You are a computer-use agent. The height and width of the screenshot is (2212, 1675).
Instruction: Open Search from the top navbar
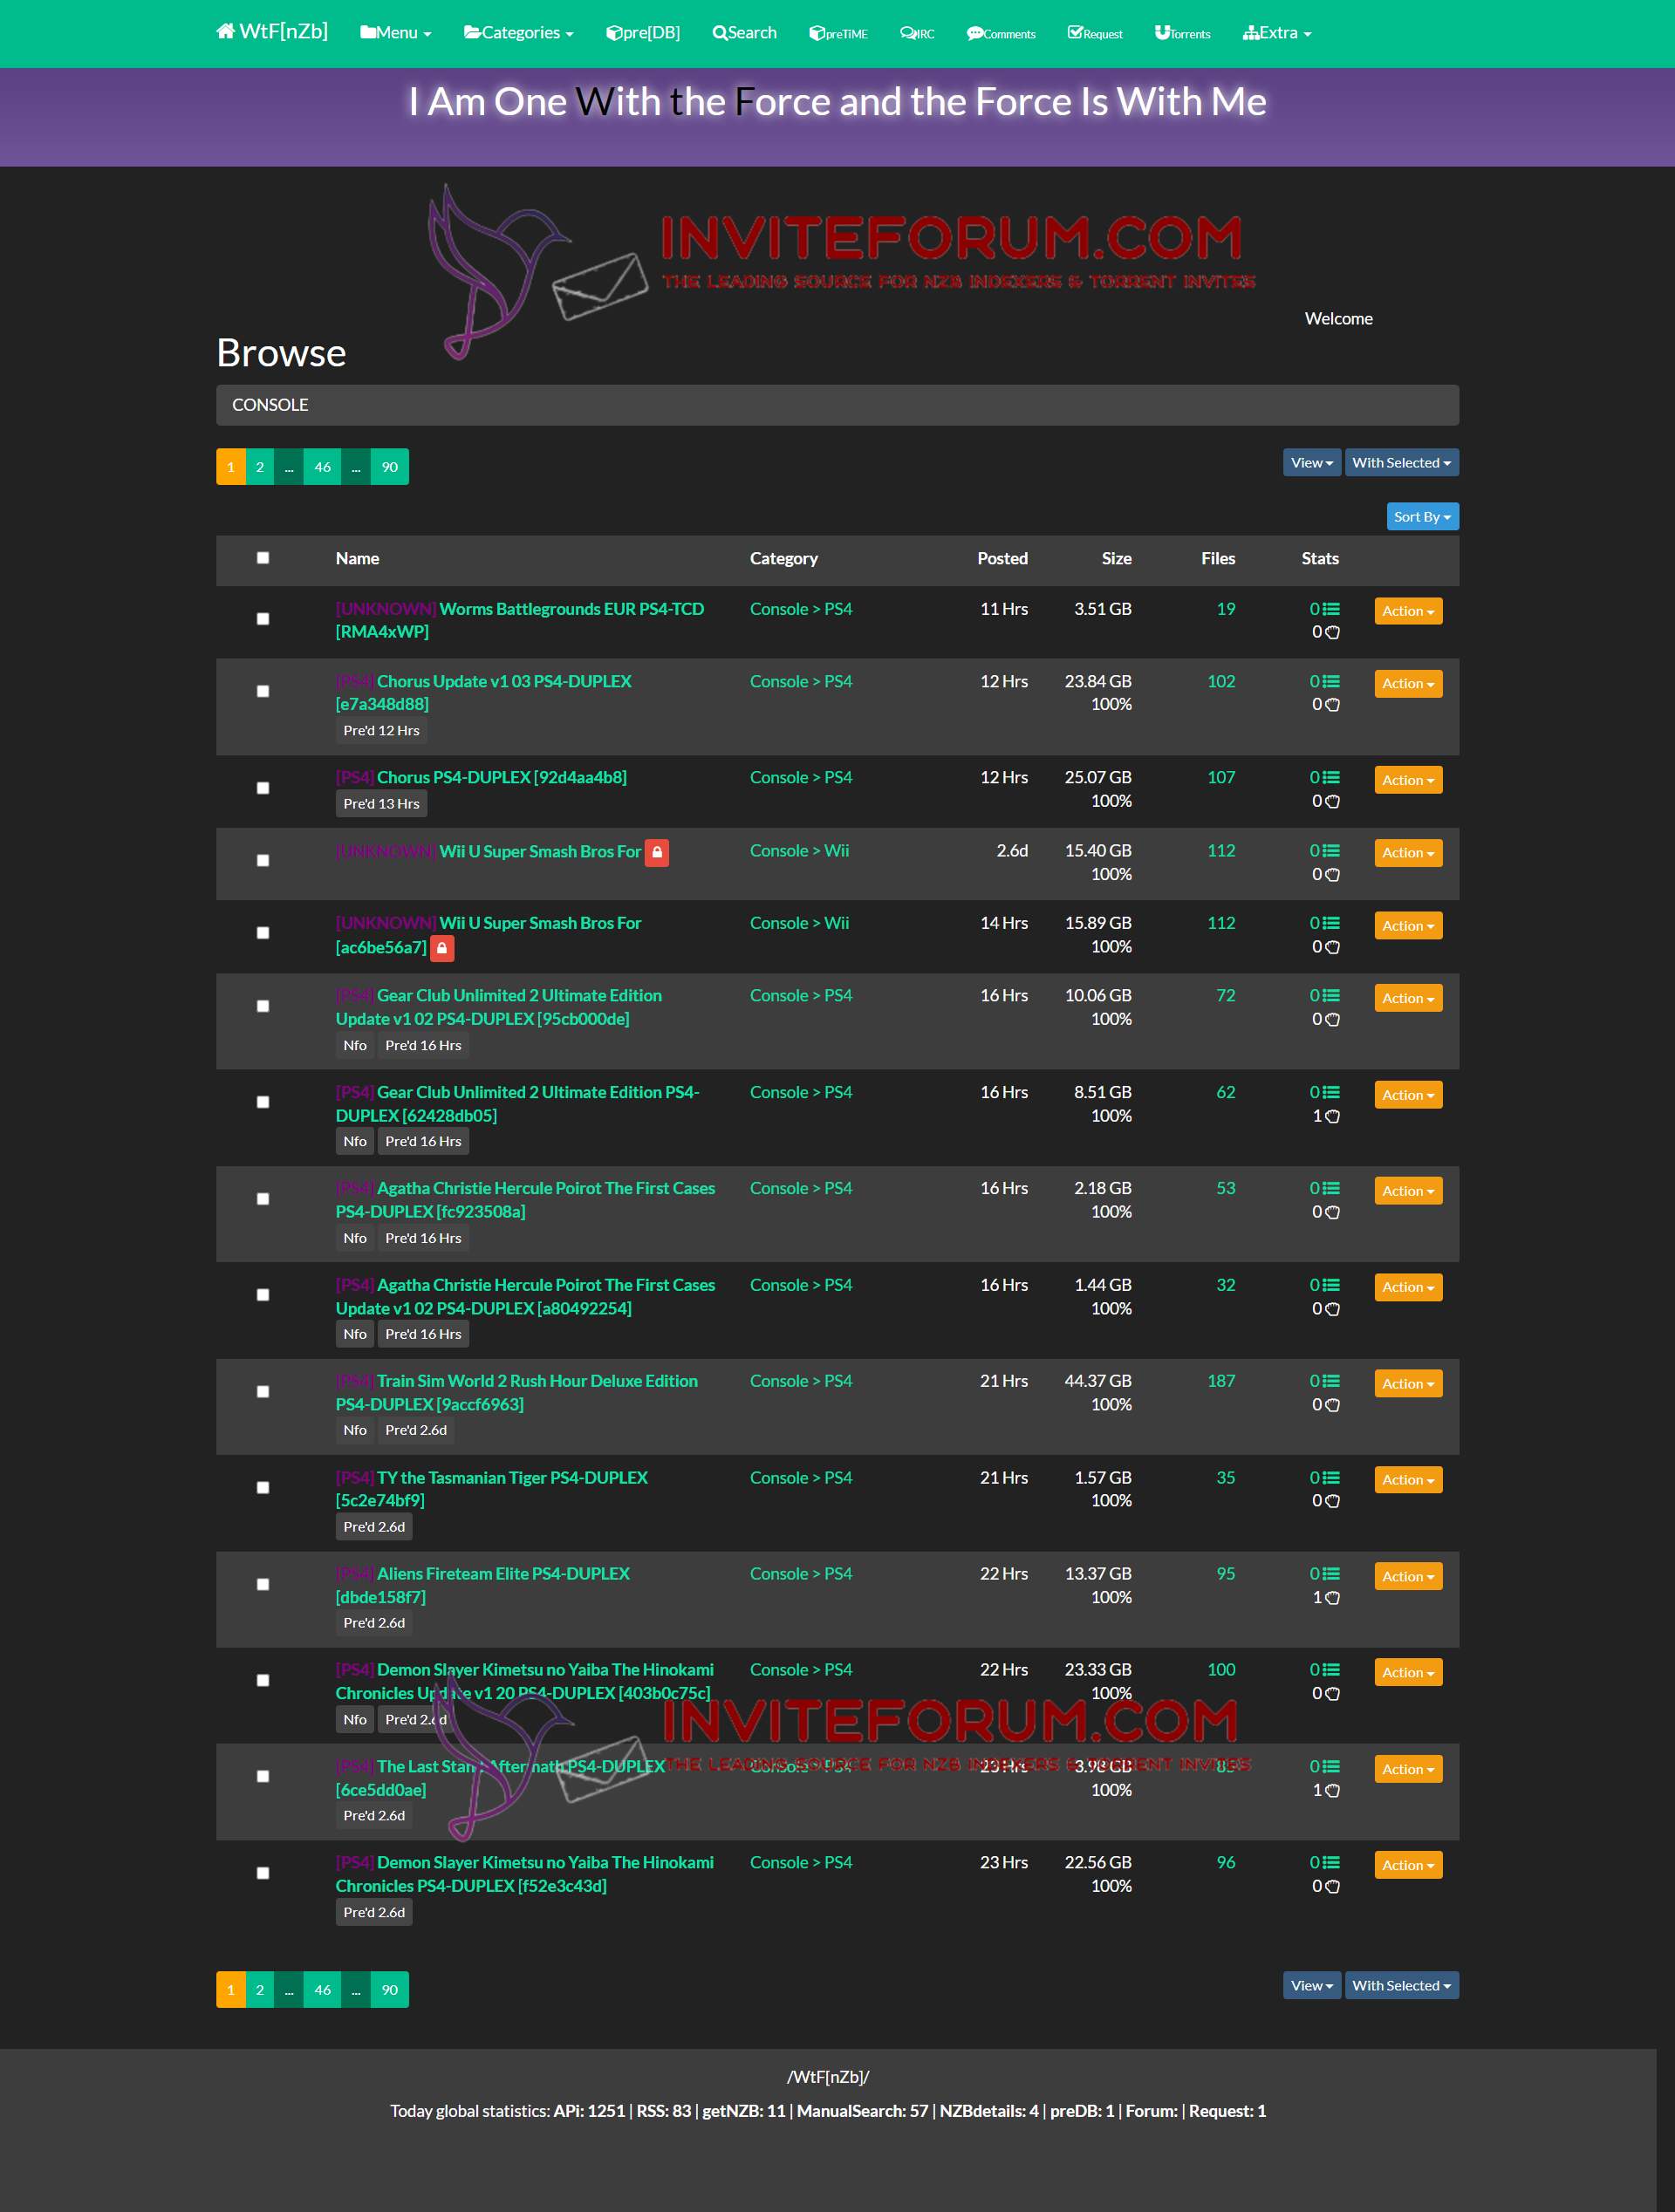coord(744,33)
